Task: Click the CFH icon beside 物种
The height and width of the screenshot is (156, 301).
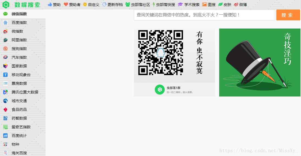Action: (x=5, y=144)
